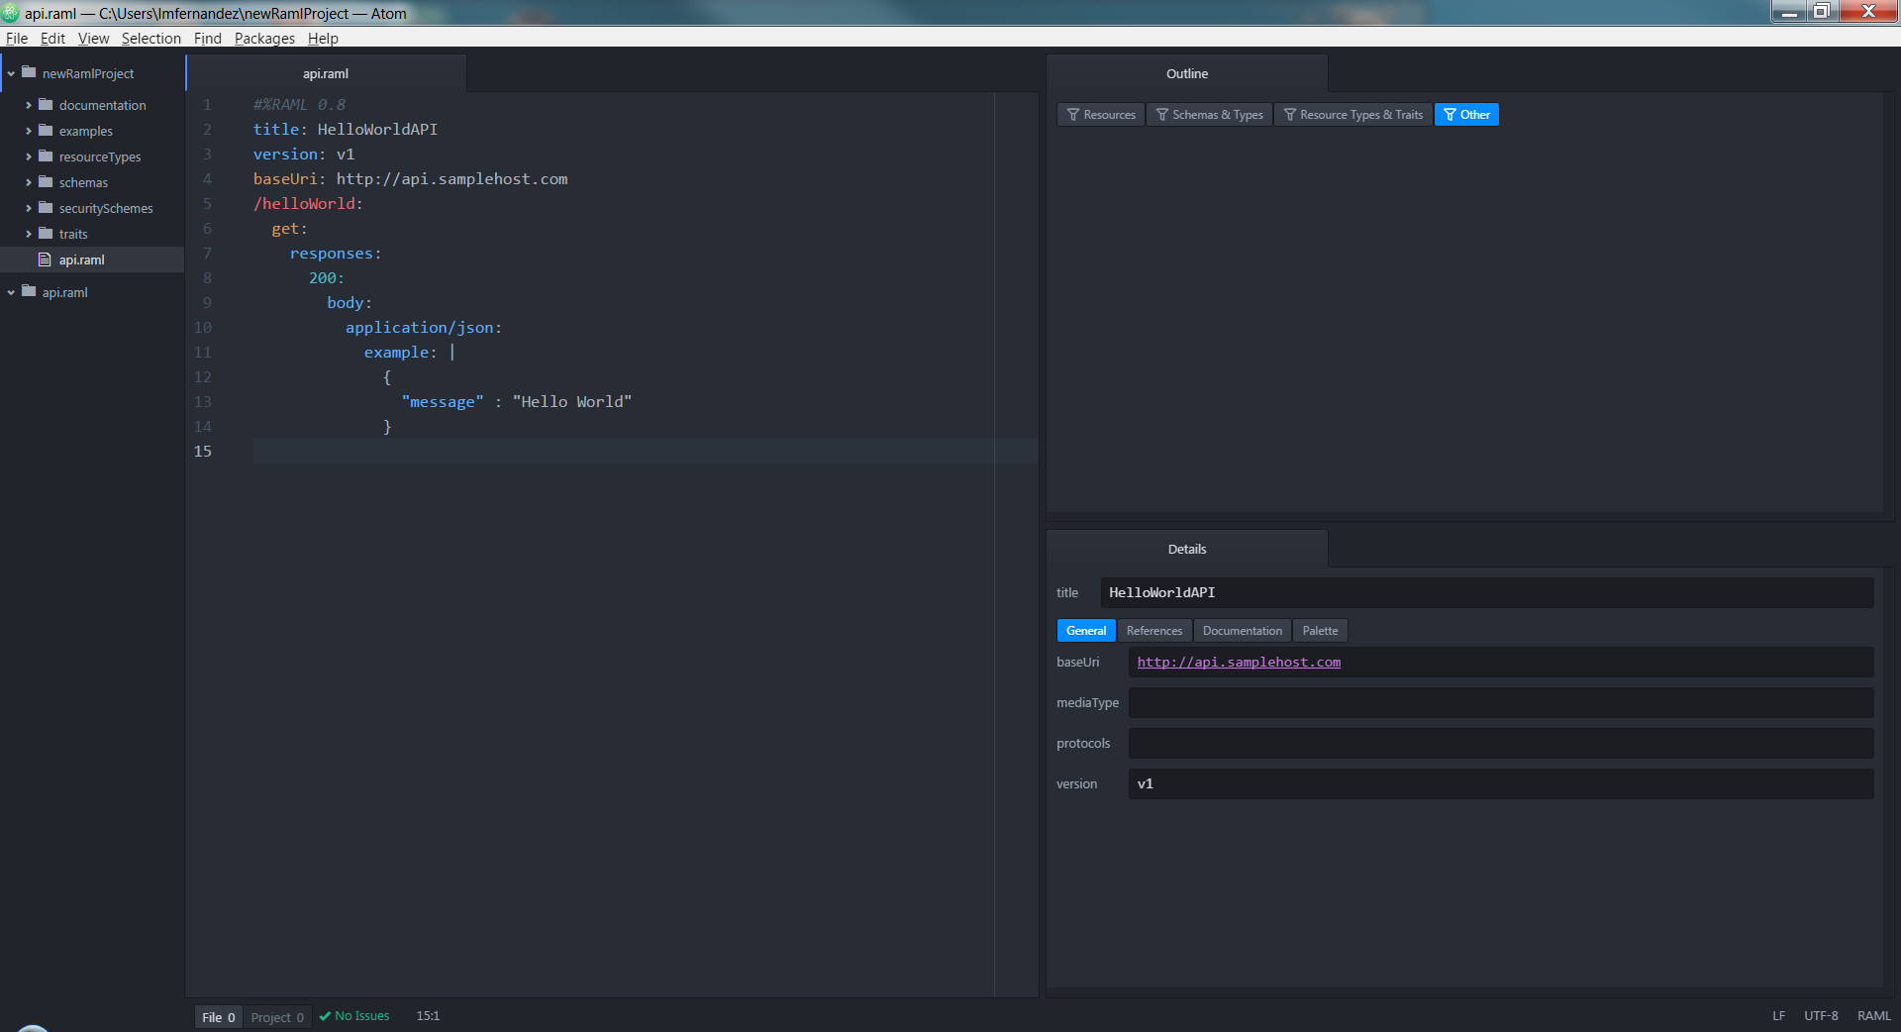The width and height of the screenshot is (1901, 1032).
Task: Toggle the Other outline filter
Action: tap(1466, 115)
